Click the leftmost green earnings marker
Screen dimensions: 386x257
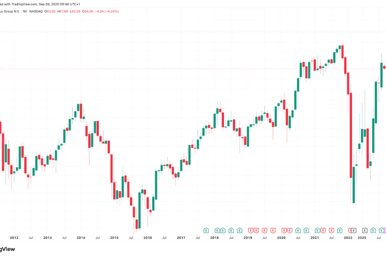click(206, 231)
